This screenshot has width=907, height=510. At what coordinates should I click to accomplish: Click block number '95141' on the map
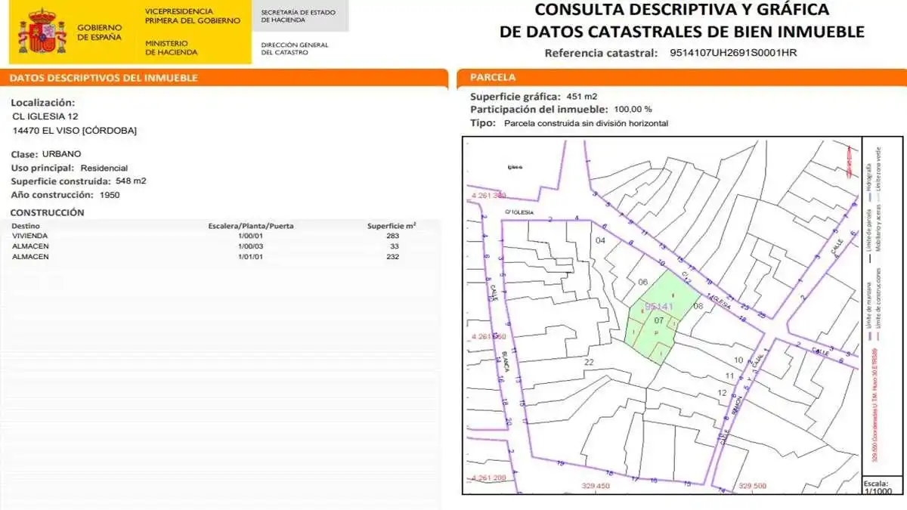pos(658,306)
